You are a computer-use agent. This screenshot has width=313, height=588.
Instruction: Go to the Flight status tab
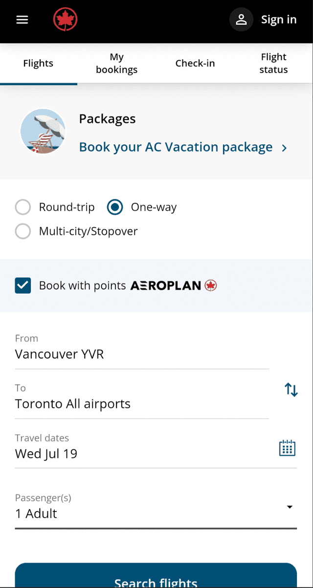273,63
